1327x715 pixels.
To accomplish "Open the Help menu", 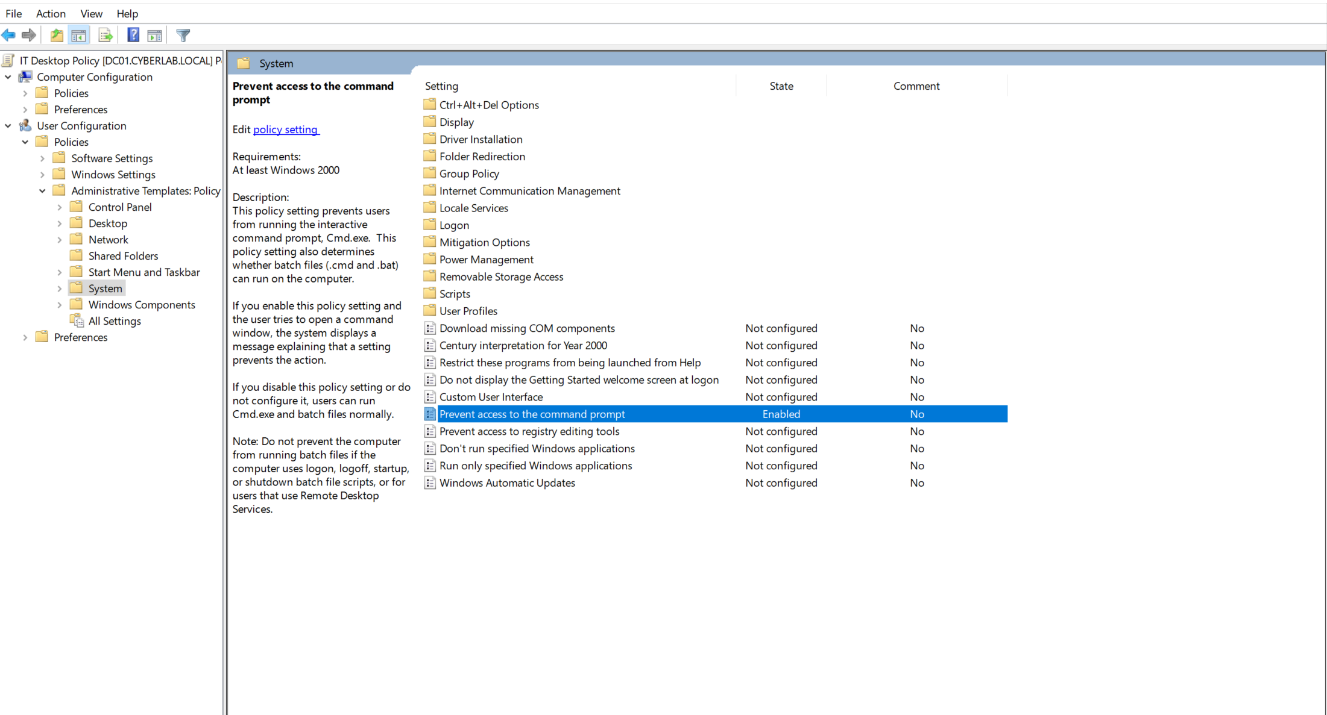I will [127, 13].
